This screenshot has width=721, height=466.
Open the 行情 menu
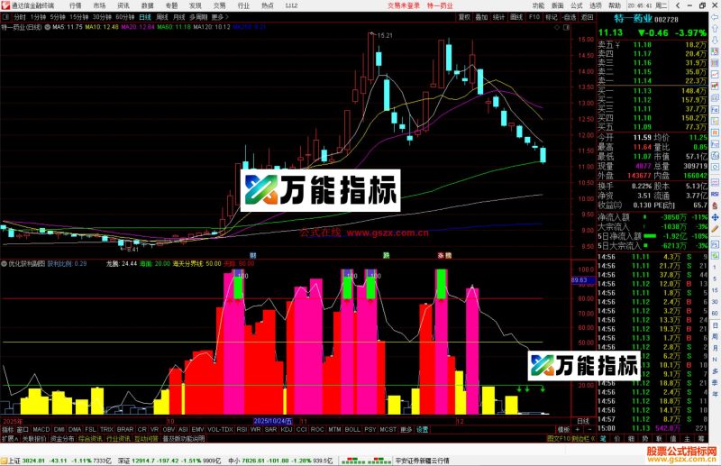click(x=76, y=5)
